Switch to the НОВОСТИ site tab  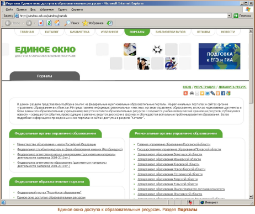click(x=228, y=32)
